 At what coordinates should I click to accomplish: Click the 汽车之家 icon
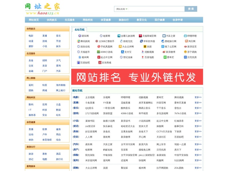coord(164,36)
